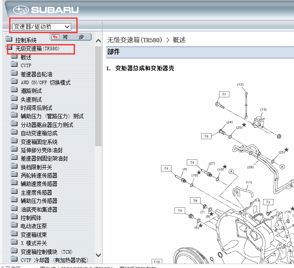
Task: Open the 时间滞后测试 folder icon
Action: [14, 107]
